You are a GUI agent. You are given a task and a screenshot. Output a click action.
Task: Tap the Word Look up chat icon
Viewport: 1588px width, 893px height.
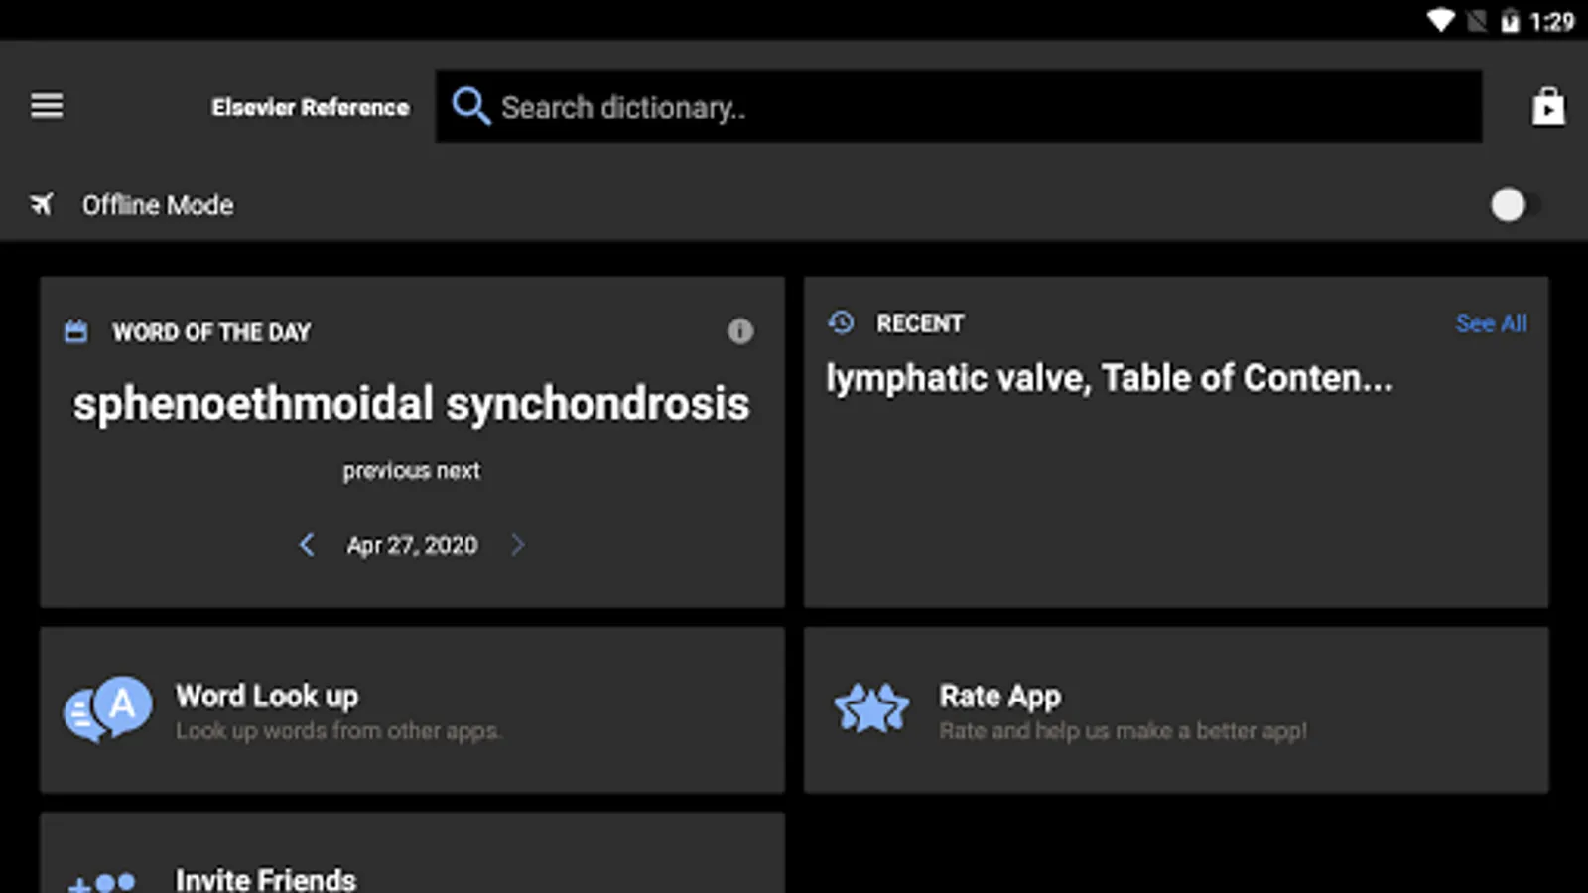[x=108, y=709]
